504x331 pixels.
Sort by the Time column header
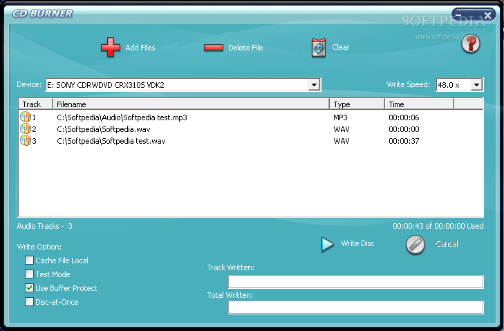419,104
